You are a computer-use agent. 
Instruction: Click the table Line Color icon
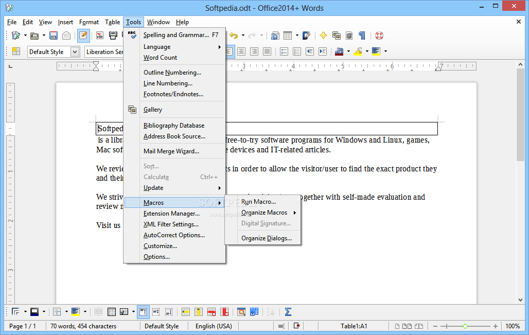pos(34,312)
